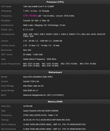
Task: Click the 'South Bridge' row label
Action: (7, 91)
